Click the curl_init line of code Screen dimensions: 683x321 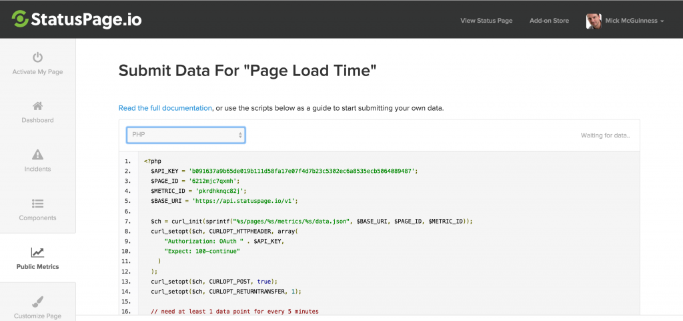[x=311, y=222]
